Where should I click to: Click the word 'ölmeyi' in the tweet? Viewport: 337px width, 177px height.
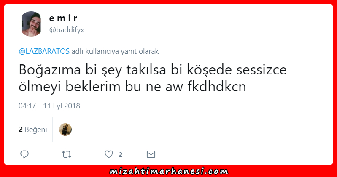pos(40,87)
